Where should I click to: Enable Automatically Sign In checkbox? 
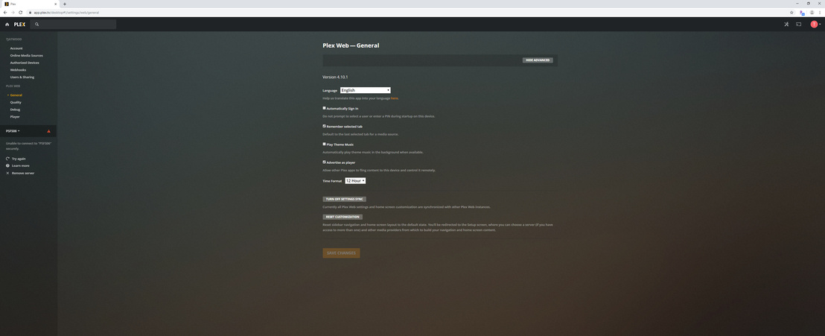point(324,108)
